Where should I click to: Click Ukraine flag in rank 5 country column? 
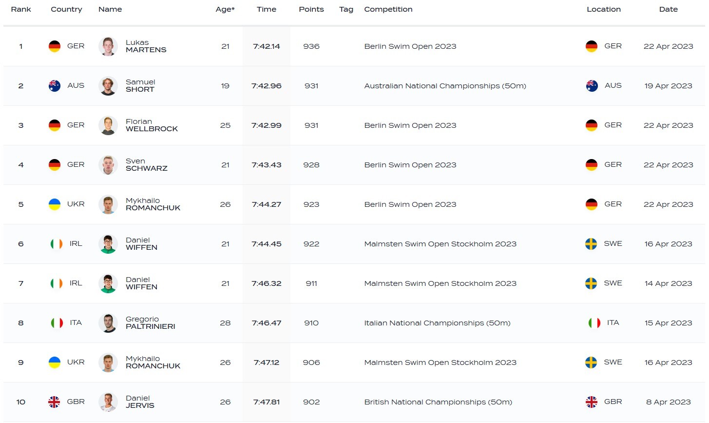[x=55, y=204]
